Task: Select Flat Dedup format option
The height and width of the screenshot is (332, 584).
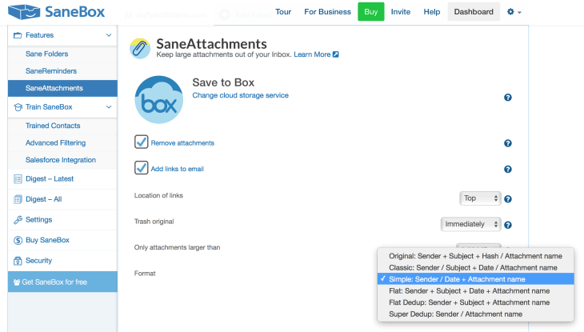Action: tap(469, 302)
